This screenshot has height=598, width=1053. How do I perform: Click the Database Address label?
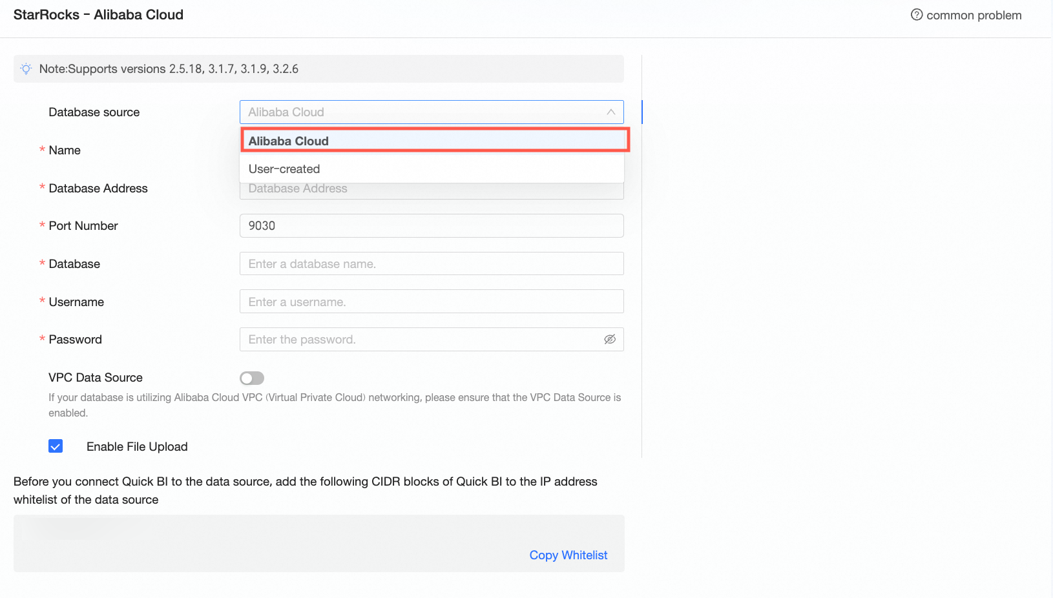click(x=98, y=189)
